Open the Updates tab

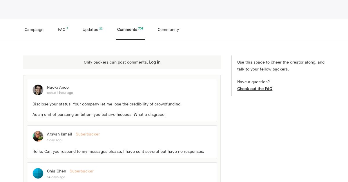93,29
